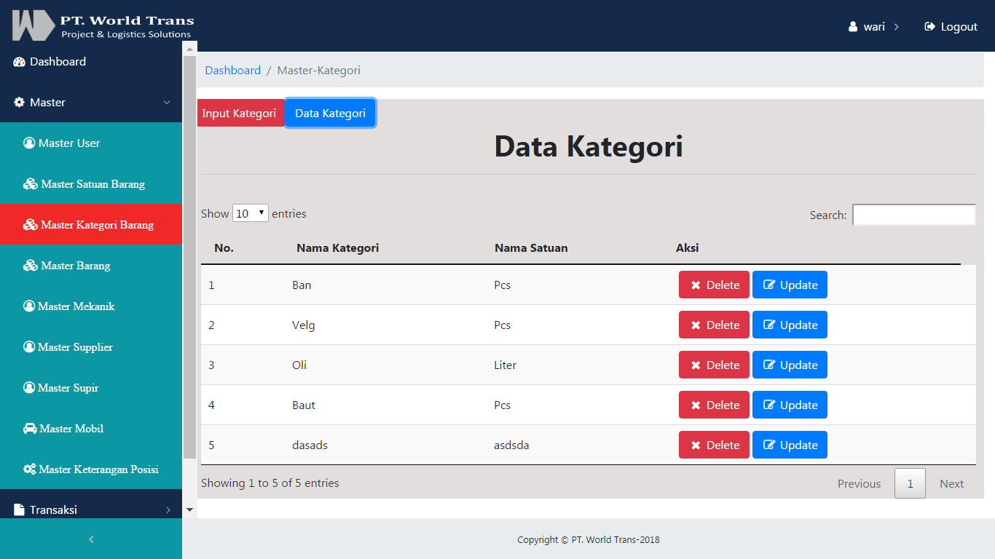Click the wari user profile icon

coord(853,27)
